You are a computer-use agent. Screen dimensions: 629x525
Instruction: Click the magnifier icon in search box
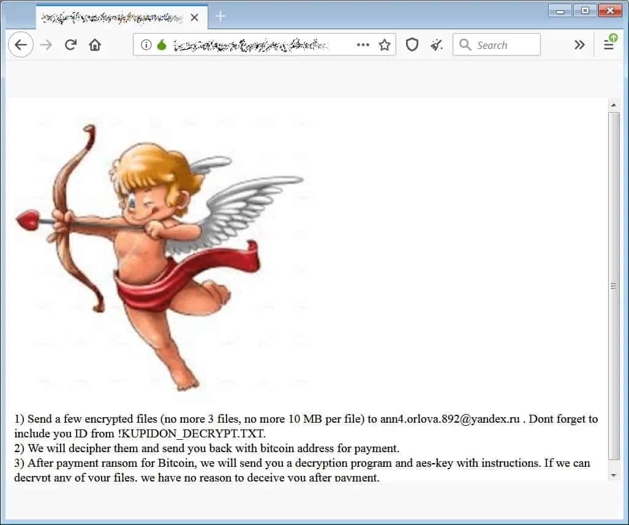[x=465, y=45]
